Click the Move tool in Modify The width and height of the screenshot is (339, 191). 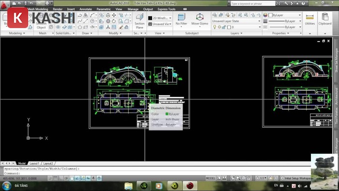pyautogui.click(x=114, y=15)
